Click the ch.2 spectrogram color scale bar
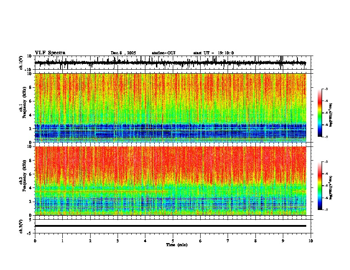Screen dimensions: 350x270 coord(320,186)
